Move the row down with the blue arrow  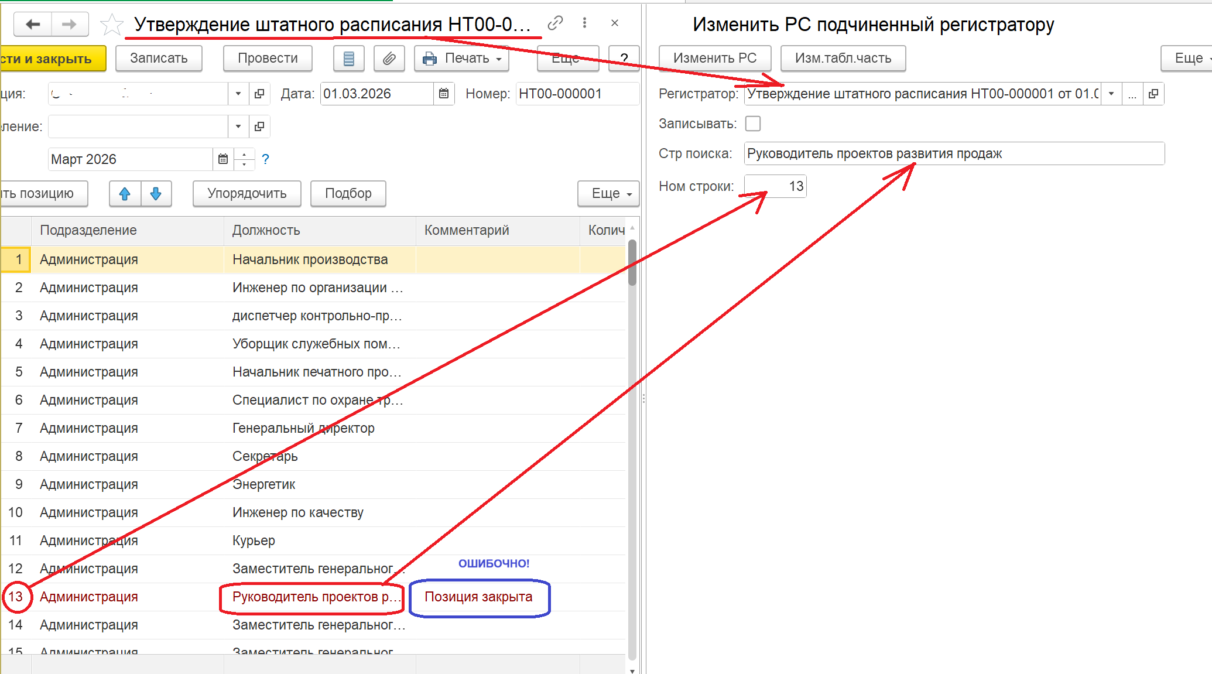pos(156,194)
